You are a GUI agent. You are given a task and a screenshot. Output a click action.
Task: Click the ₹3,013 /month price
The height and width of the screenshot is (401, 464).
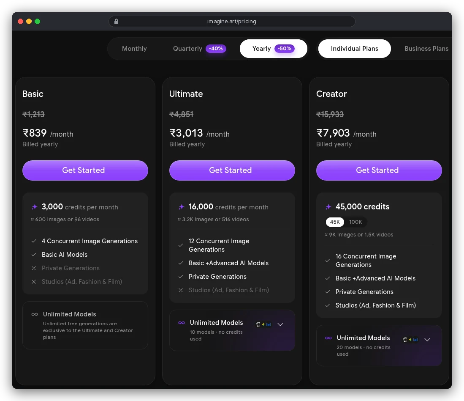199,133
